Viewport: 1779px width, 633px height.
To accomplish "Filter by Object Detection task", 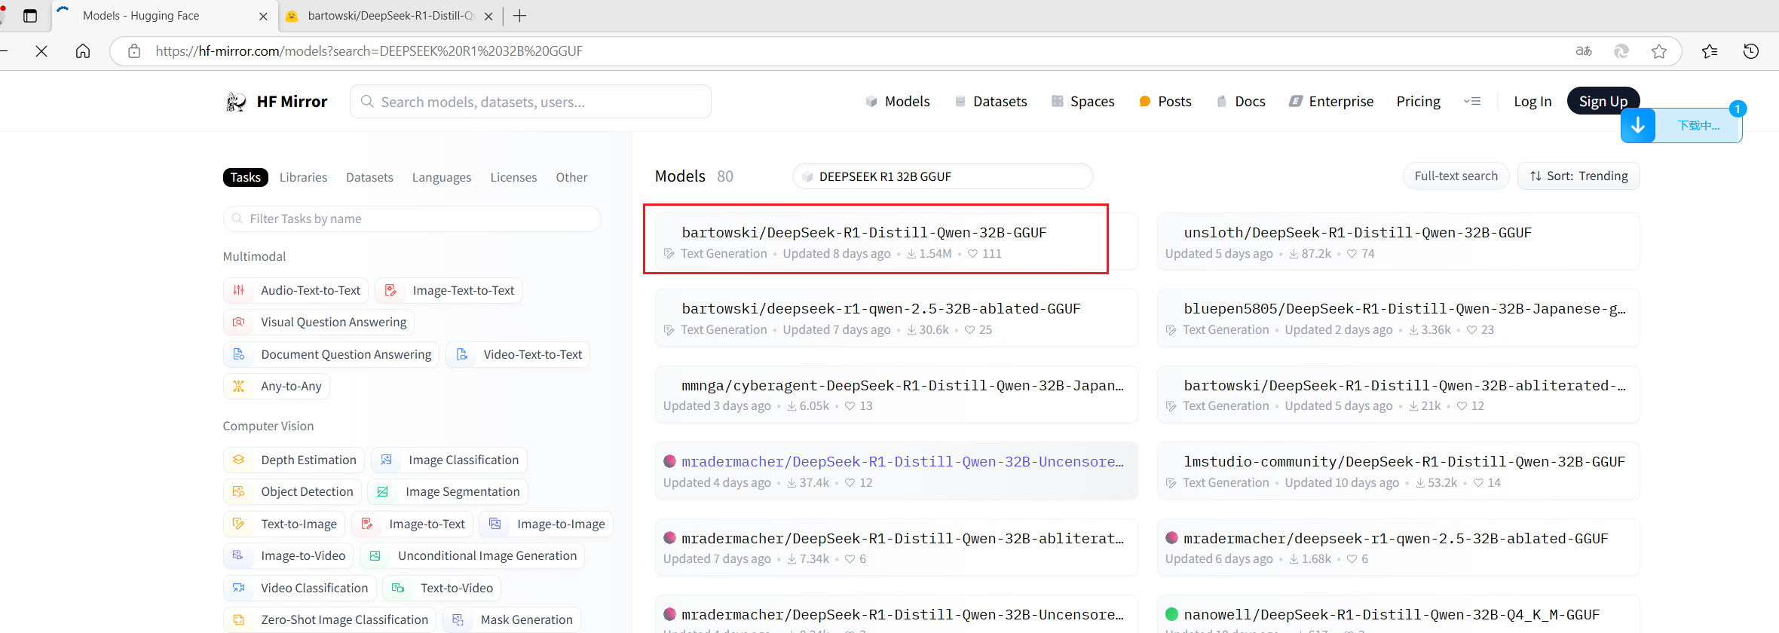I will pyautogui.click(x=292, y=491).
